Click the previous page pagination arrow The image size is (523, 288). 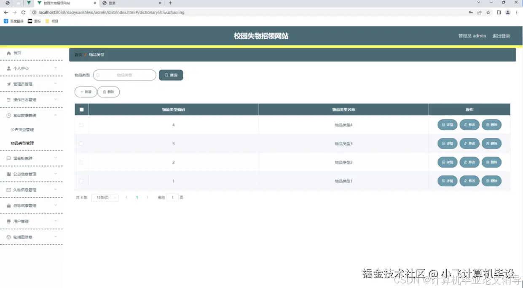click(x=126, y=198)
